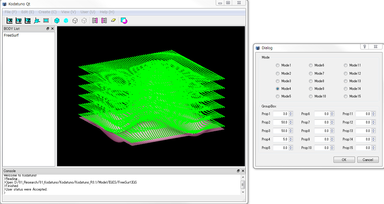Click the 'User status were Accepted.' console line
The width and height of the screenshot is (384, 204).
point(26,189)
